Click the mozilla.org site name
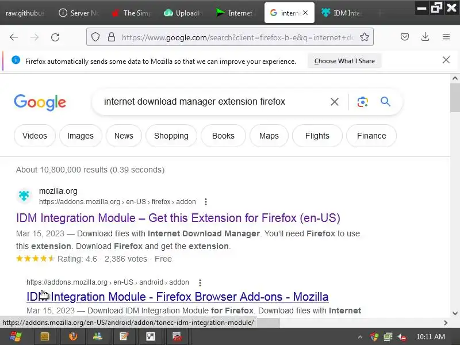This screenshot has height=345, width=460. (x=58, y=191)
